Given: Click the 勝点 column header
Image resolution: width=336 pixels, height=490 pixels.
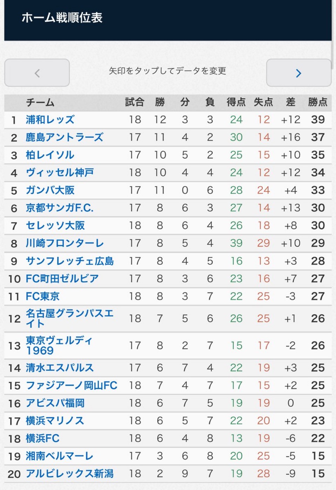Looking at the screenshot, I should click(x=317, y=102).
